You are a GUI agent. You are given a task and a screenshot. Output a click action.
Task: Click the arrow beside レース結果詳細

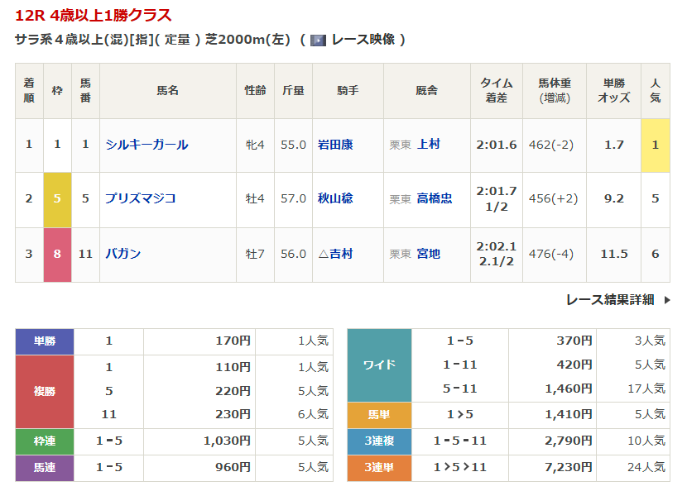coord(667,300)
